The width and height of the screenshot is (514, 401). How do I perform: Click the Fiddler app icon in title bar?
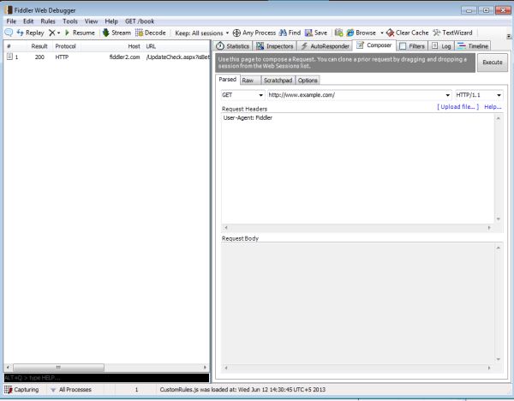tap(9, 10)
